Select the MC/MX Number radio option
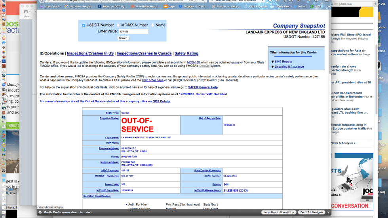This screenshot has width=388, height=218. point(118,25)
